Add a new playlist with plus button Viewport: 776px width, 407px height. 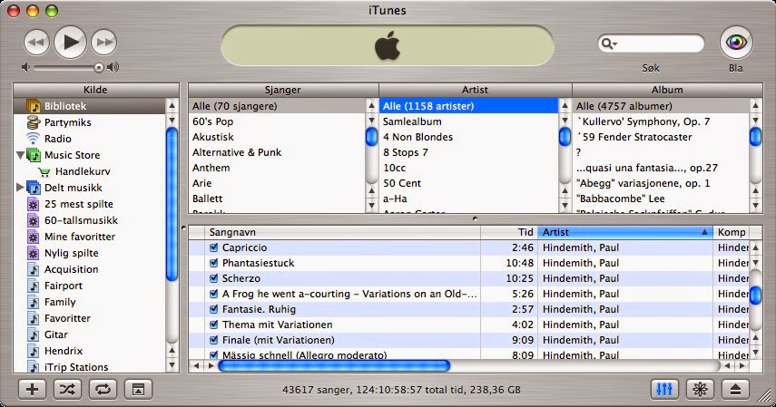(32, 390)
